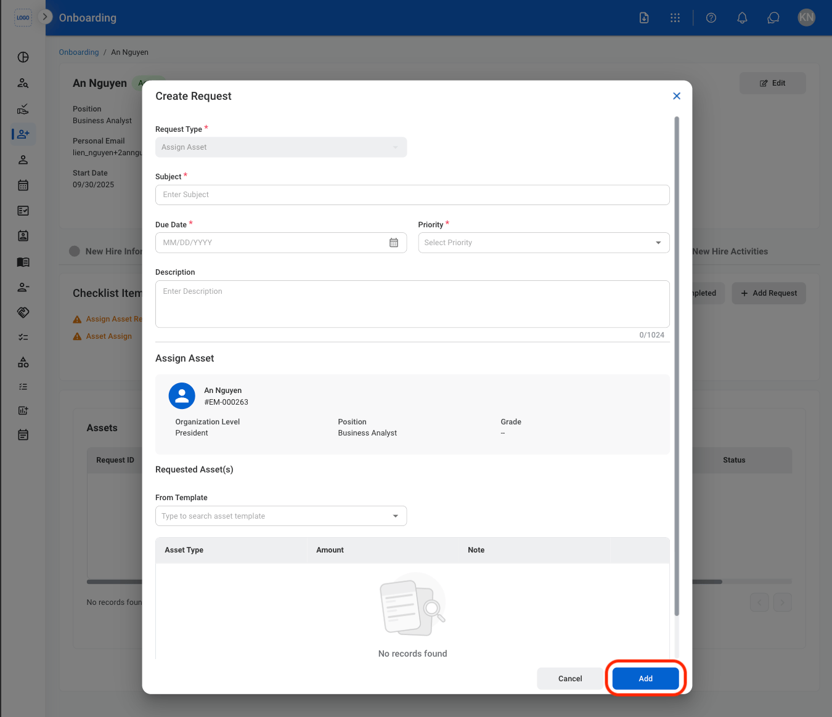This screenshot has width=832, height=717.
Task: Open the add chart report sidebar icon
Action: tap(23, 411)
